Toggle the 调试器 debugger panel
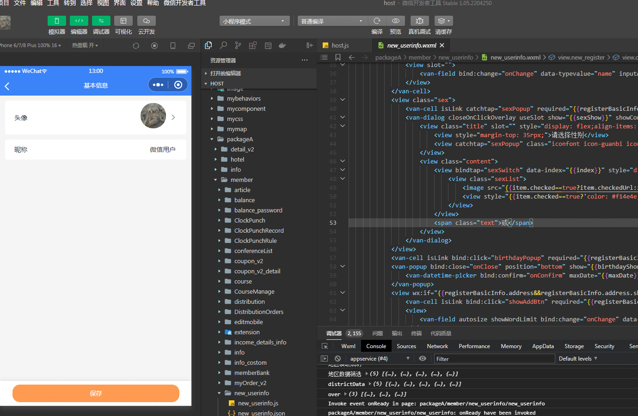 pos(101,21)
